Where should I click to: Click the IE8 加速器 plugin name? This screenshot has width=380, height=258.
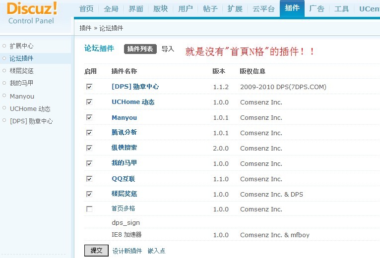coord(127,235)
